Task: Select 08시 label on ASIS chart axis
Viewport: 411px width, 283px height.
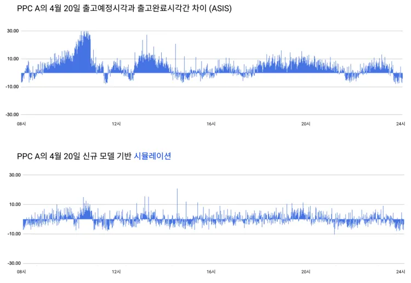Action: 21,124
